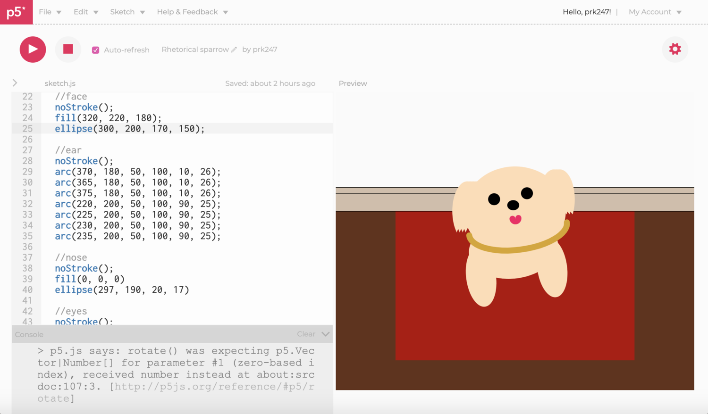The image size is (708, 414).
Task: Open the File menu
Action: (x=50, y=12)
